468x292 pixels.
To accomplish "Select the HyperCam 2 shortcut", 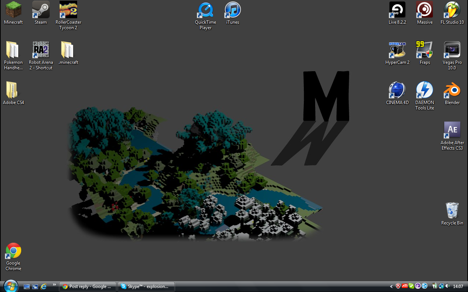I will [x=397, y=53].
